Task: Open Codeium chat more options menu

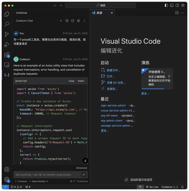Action: pyautogui.click(x=85, y=21)
